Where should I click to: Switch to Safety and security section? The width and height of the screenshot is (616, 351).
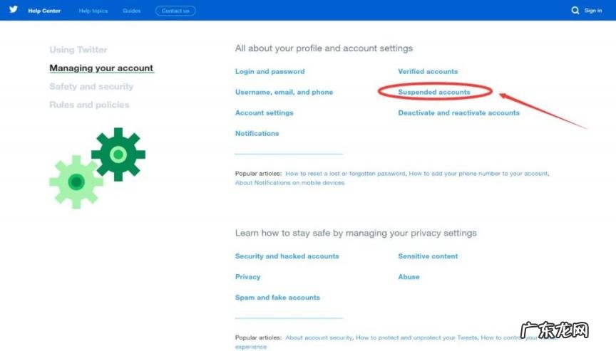(91, 87)
